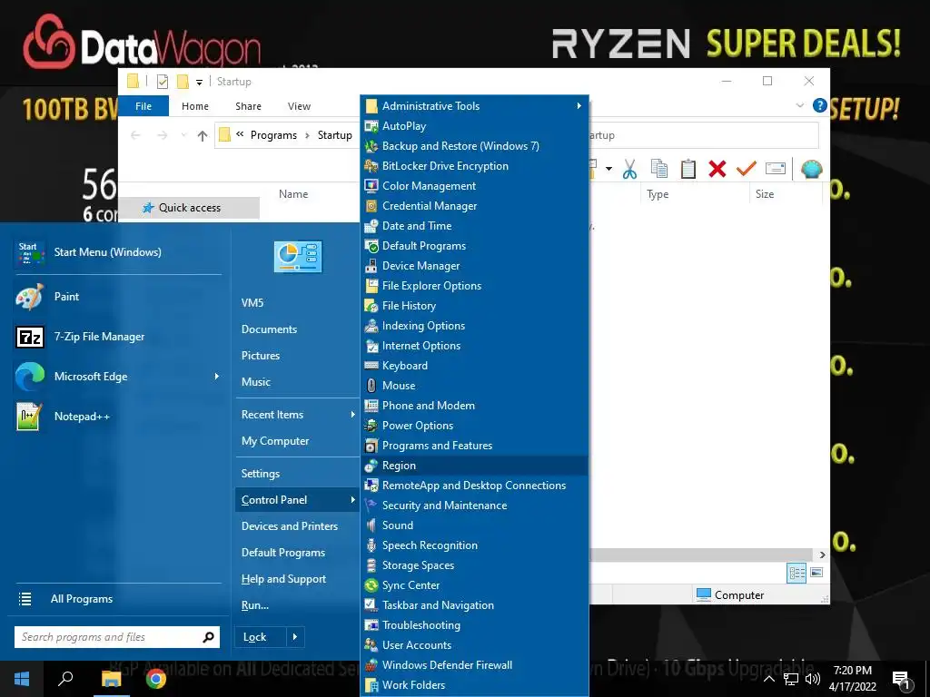Screen dimensions: 930x697
Task: Open the notification center icon
Action: [902, 679]
